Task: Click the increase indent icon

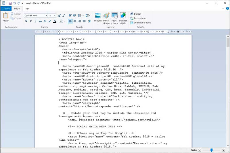Action: [x=75, y=15]
